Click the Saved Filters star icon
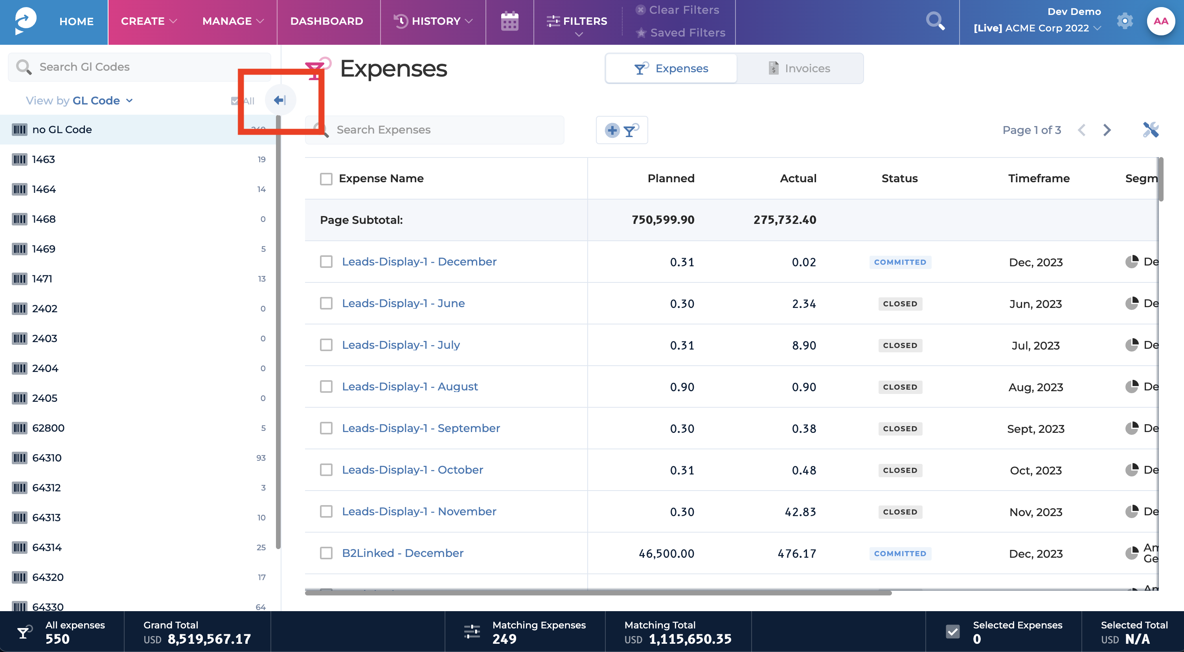The width and height of the screenshot is (1184, 652). pos(641,33)
